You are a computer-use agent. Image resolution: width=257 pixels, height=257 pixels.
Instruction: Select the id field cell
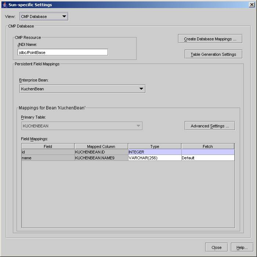[x=48, y=152]
